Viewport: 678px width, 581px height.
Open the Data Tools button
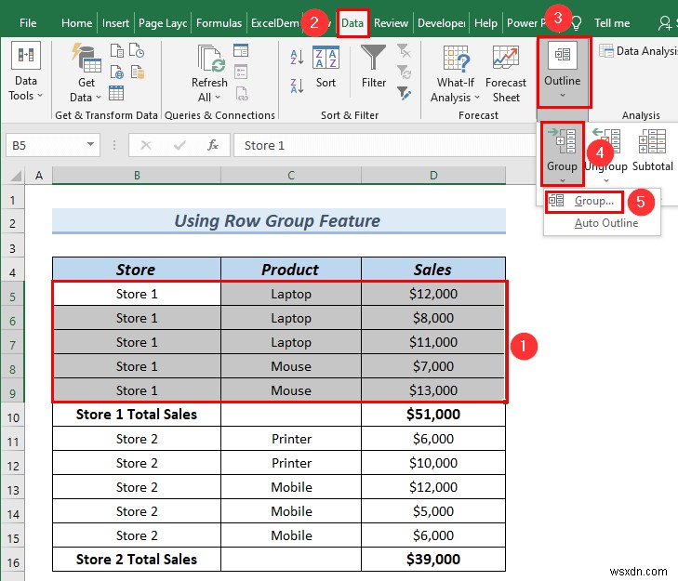click(25, 71)
